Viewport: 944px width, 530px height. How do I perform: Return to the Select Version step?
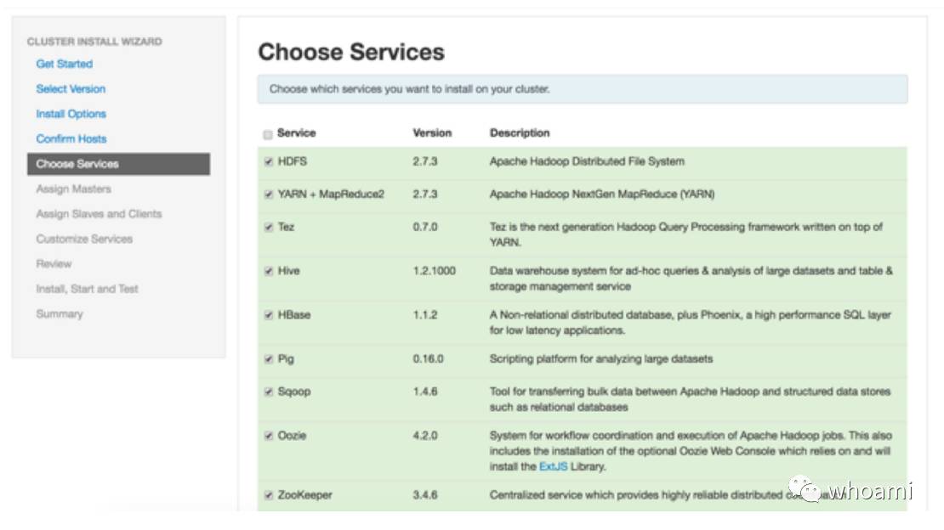[x=71, y=88]
